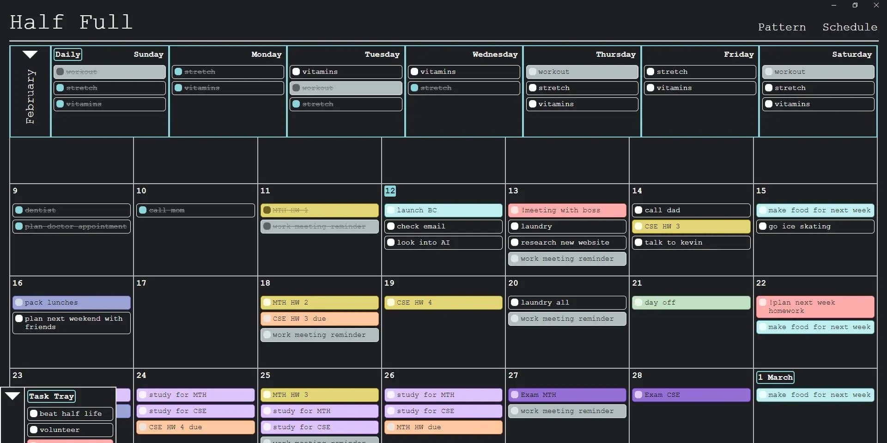Tick the circle for beat half life
Viewport: 887px width, 443px height.
[34, 414]
